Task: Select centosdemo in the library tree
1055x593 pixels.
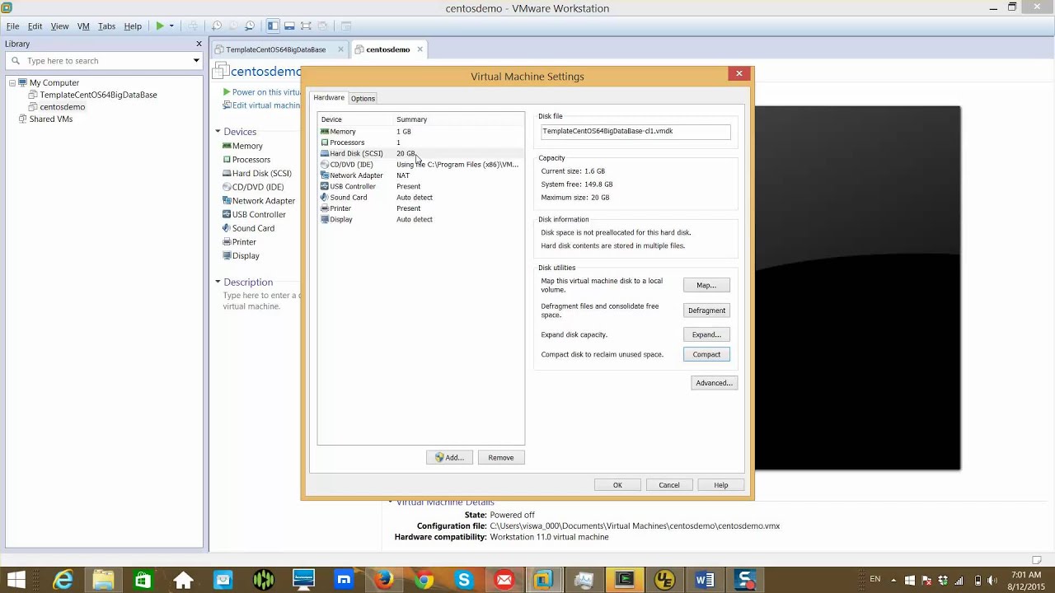Action: click(x=62, y=107)
